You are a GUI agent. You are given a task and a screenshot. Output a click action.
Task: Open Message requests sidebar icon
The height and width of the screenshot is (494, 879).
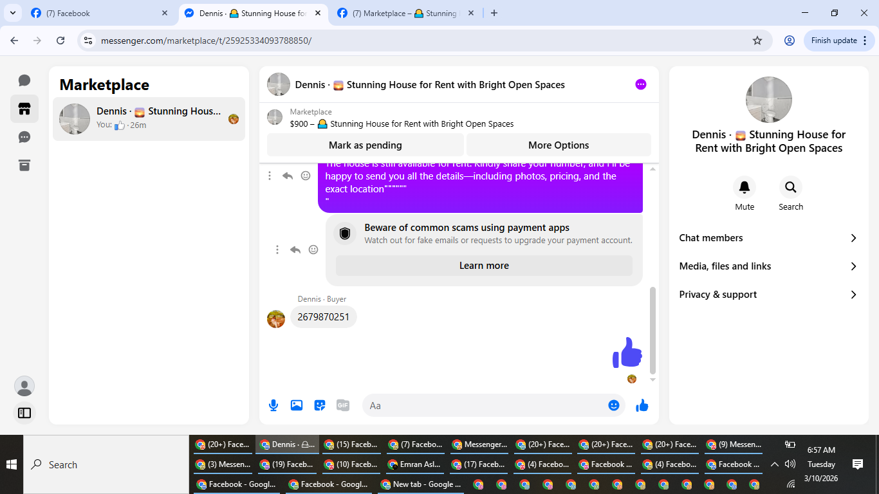[x=24, y=137]
